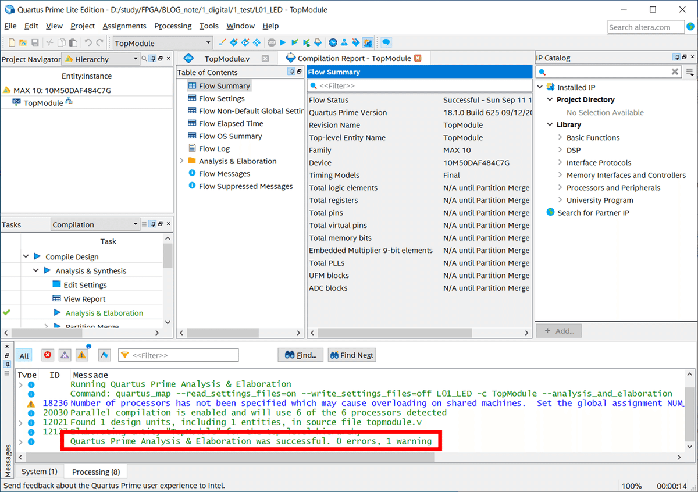The height and width of the screenshot is (492, 698).
Task: Click the highlighted Platform Designer toolbar icon
Action: tap(368, 42)
